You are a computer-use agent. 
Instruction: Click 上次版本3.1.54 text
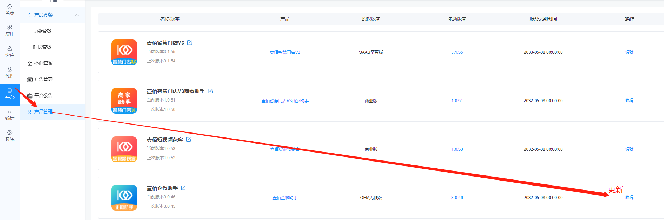[x=161, y=61]
